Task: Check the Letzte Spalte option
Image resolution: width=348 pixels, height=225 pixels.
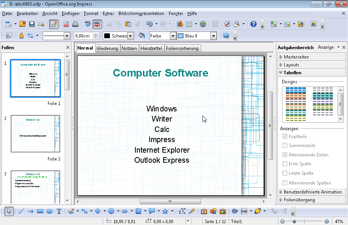Action: click(x=285, y=173)
